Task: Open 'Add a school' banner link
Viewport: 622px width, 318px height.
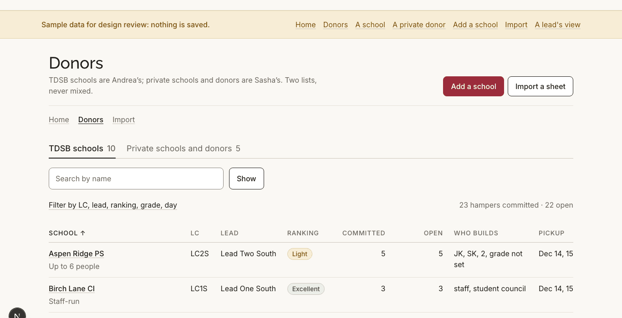Action: point(475,25)
